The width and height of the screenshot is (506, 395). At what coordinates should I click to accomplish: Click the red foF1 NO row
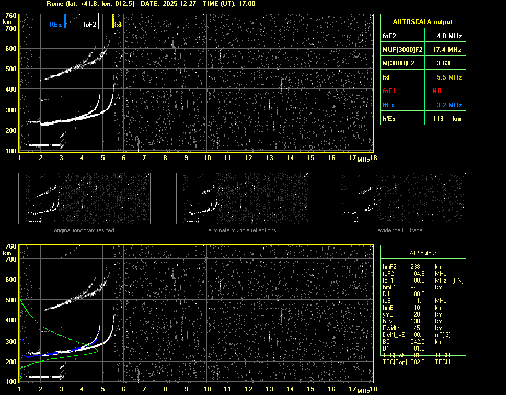pos(422,91)
